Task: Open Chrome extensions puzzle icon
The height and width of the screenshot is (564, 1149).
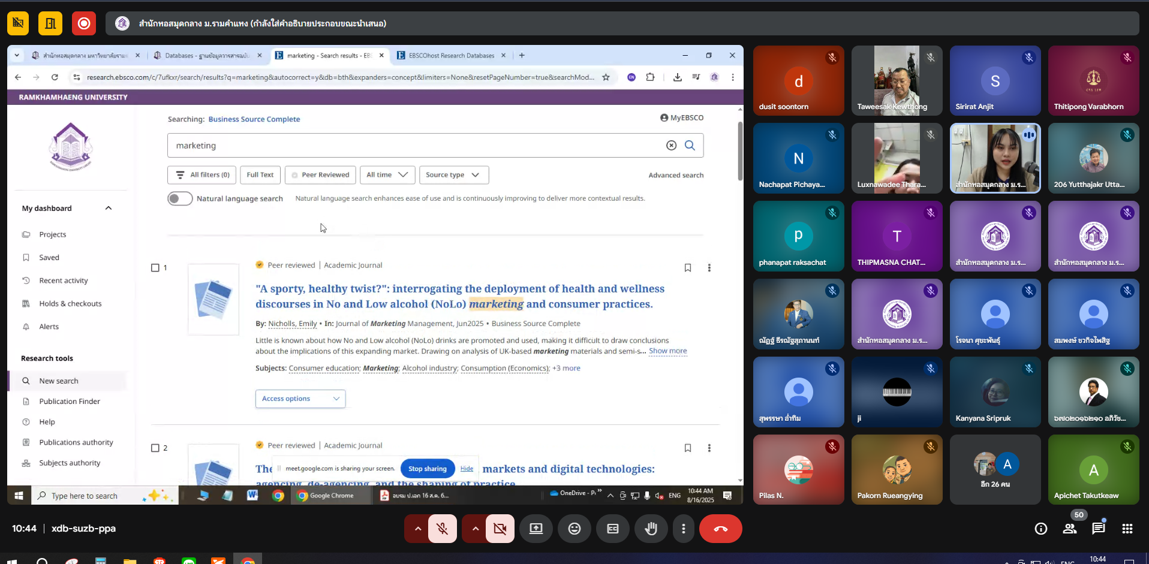Action: (x=650, y=77)
